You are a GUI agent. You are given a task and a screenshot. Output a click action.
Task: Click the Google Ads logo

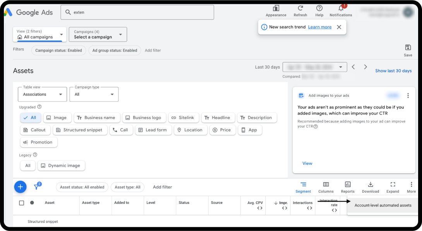[x=29, y=12]
